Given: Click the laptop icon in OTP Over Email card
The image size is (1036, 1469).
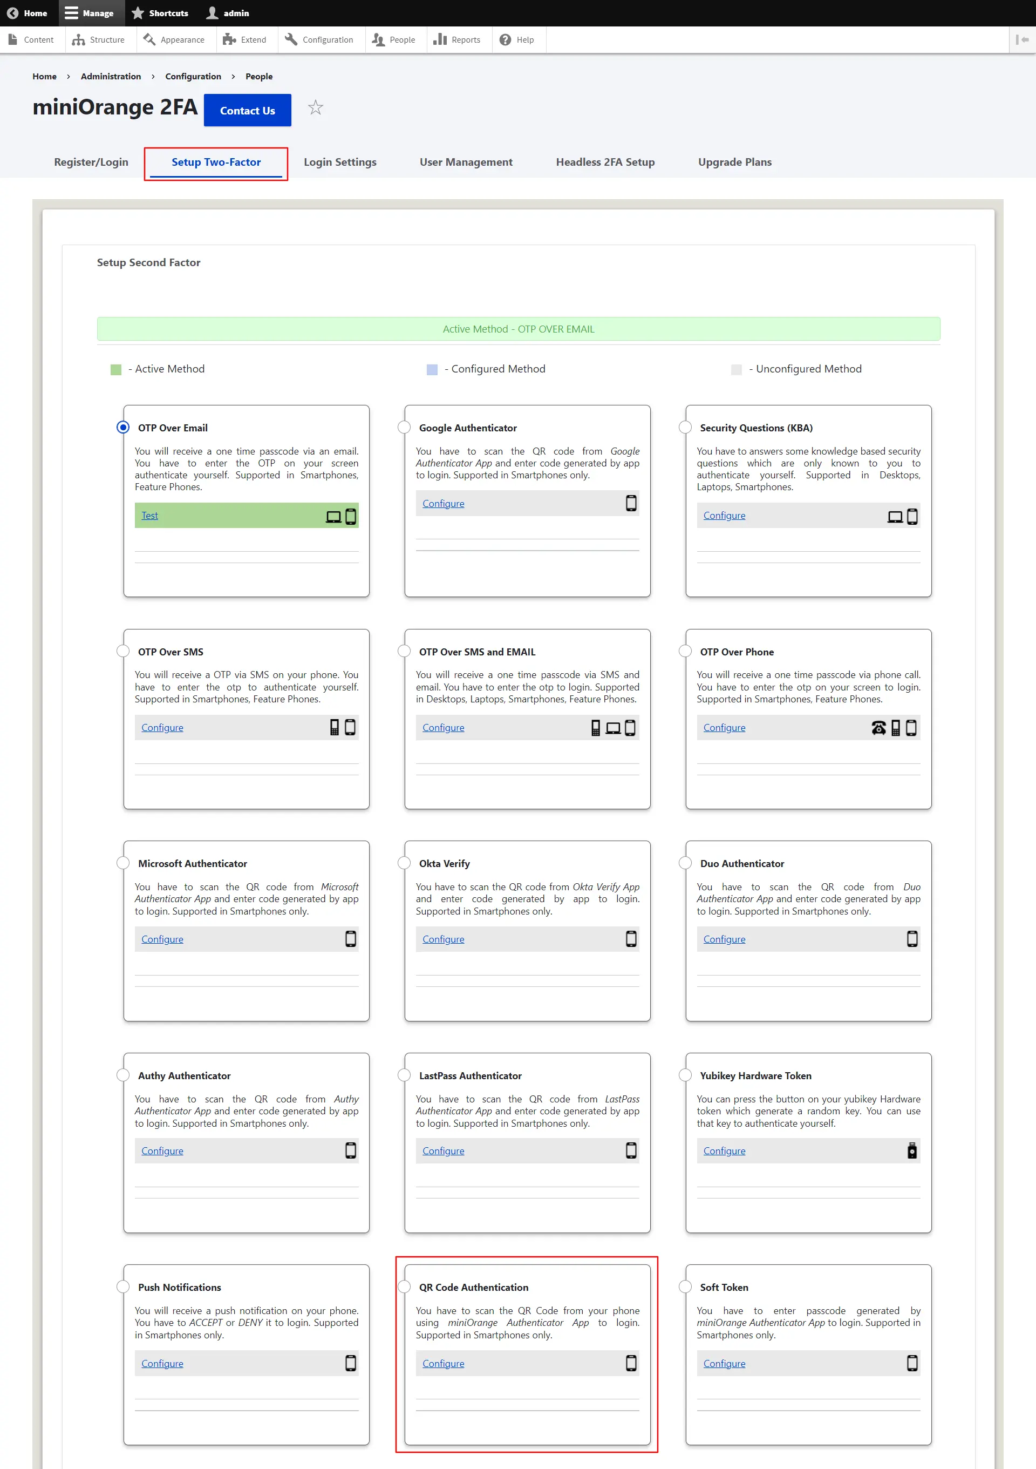Looking at the screenshot, I should 334,516.
